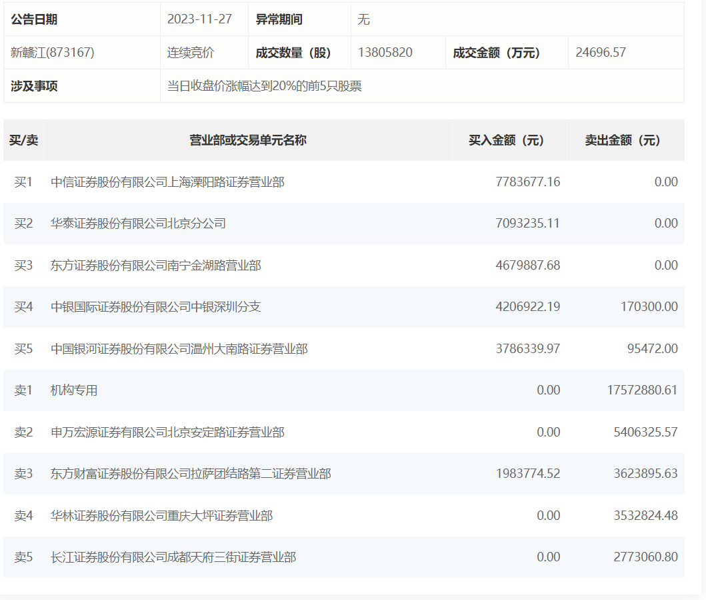Select row 华林证券股份有限公司重庆大坪证券营业部
Viewport: 706px width, 600px height.
click(x=344, y=515)
